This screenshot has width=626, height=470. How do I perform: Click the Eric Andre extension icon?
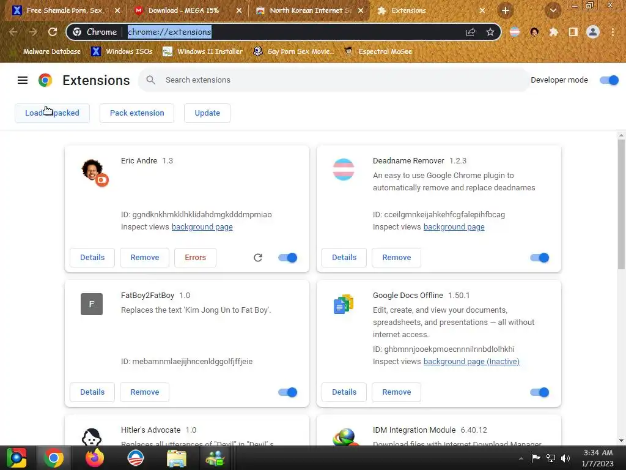click(94, 172)
